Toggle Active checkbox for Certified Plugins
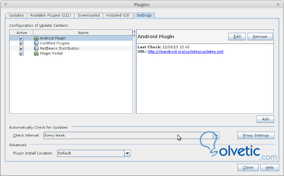The image size is (284, 176). [x=22, y=43]
